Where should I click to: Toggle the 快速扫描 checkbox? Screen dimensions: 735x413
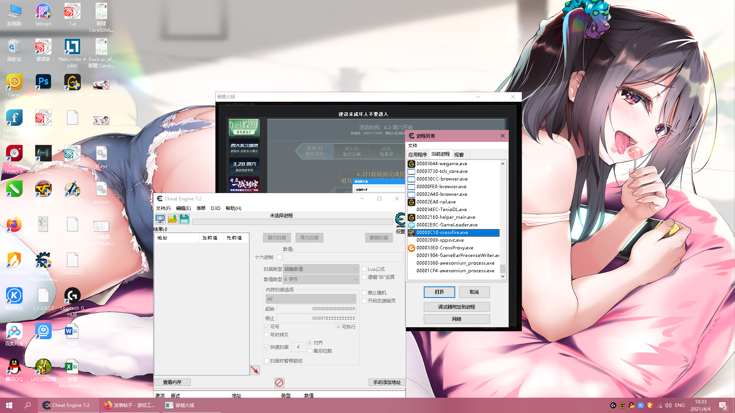[266, 347]
